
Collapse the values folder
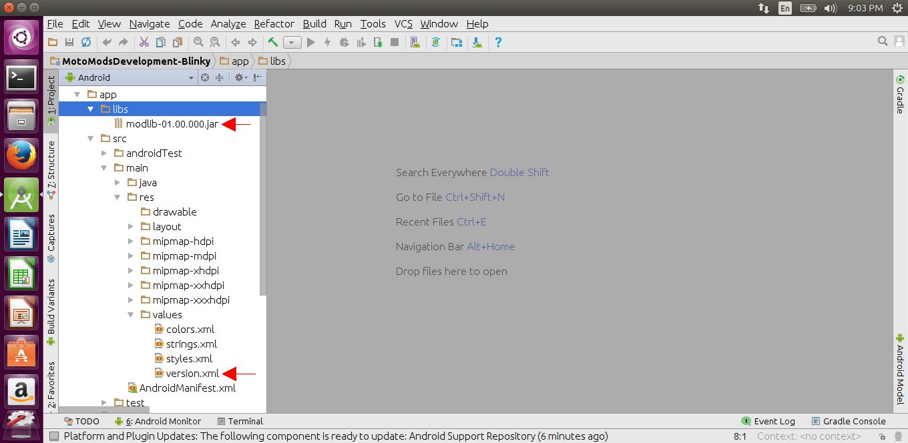131,315
